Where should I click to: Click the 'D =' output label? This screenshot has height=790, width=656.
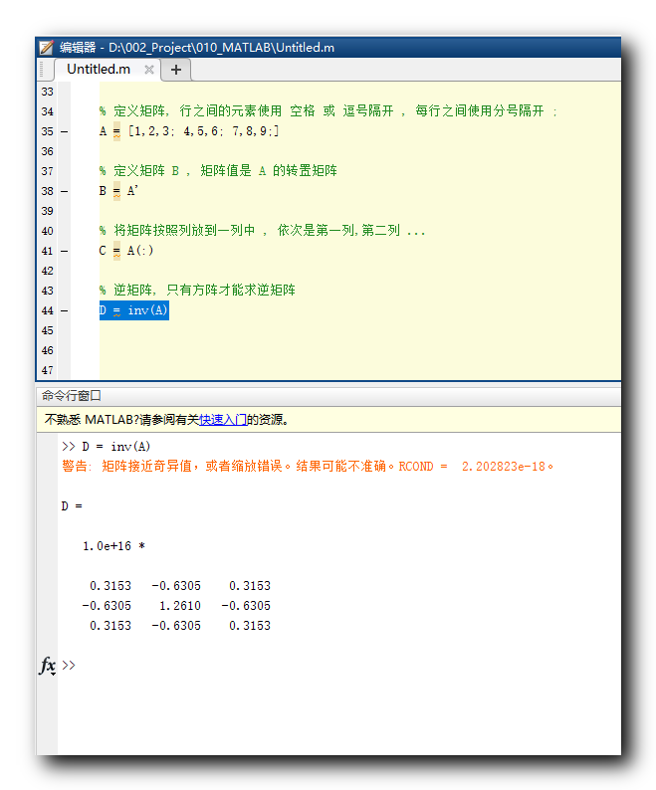(72, 506)
